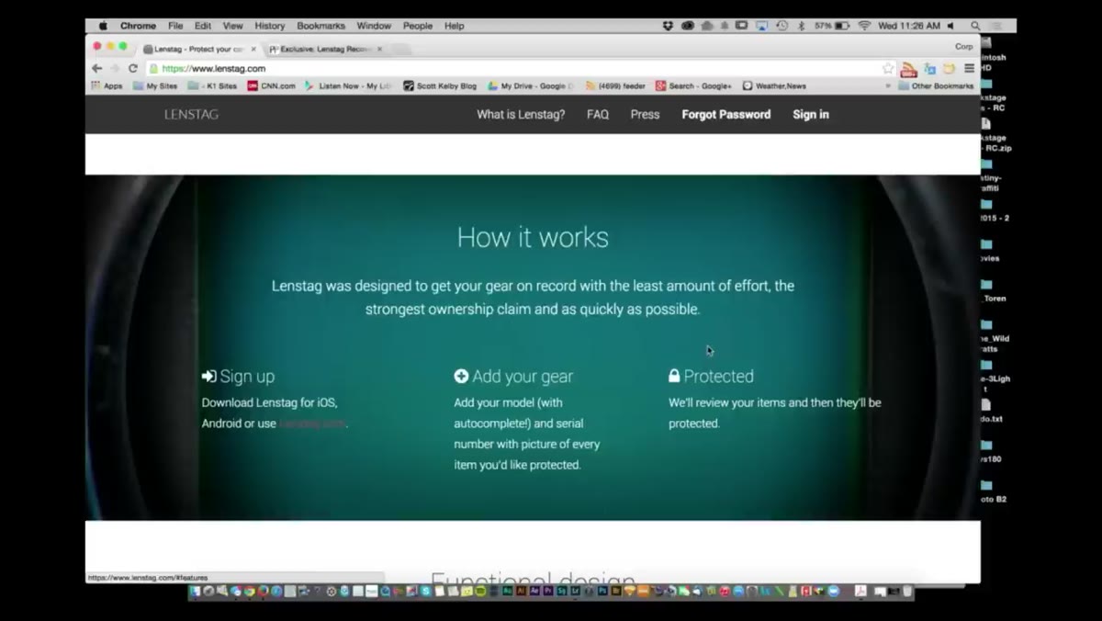
Task: Open the K1 Sites bookmark folder
Action: pos(212,85)
